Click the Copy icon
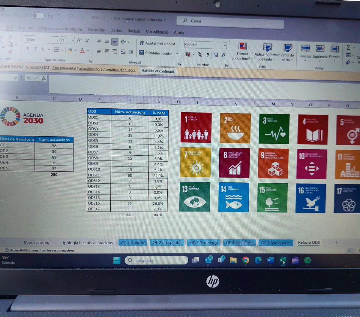This screenshot has height=317, width=360. click(x=10, y=44)
